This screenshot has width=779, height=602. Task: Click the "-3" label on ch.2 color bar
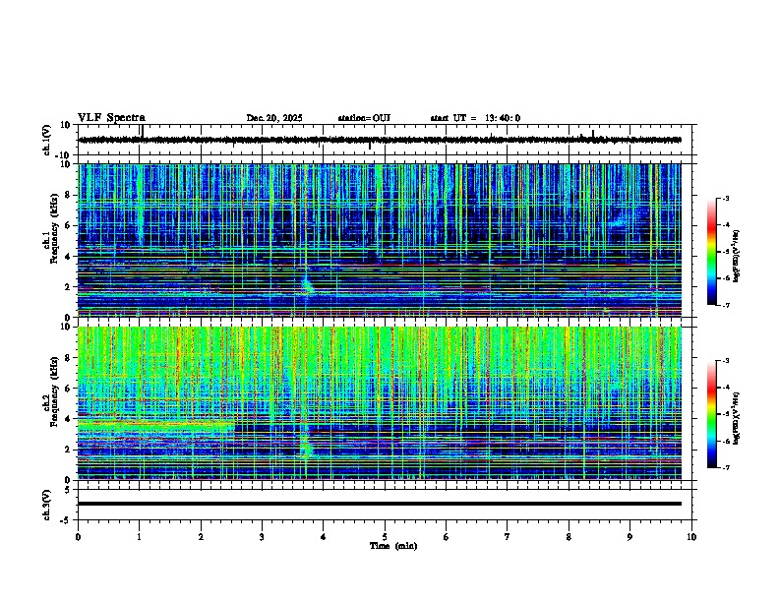[725, 361]
